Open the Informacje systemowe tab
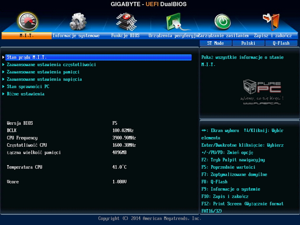The height and width of the screenshot is (225, 300). [76, 35]
